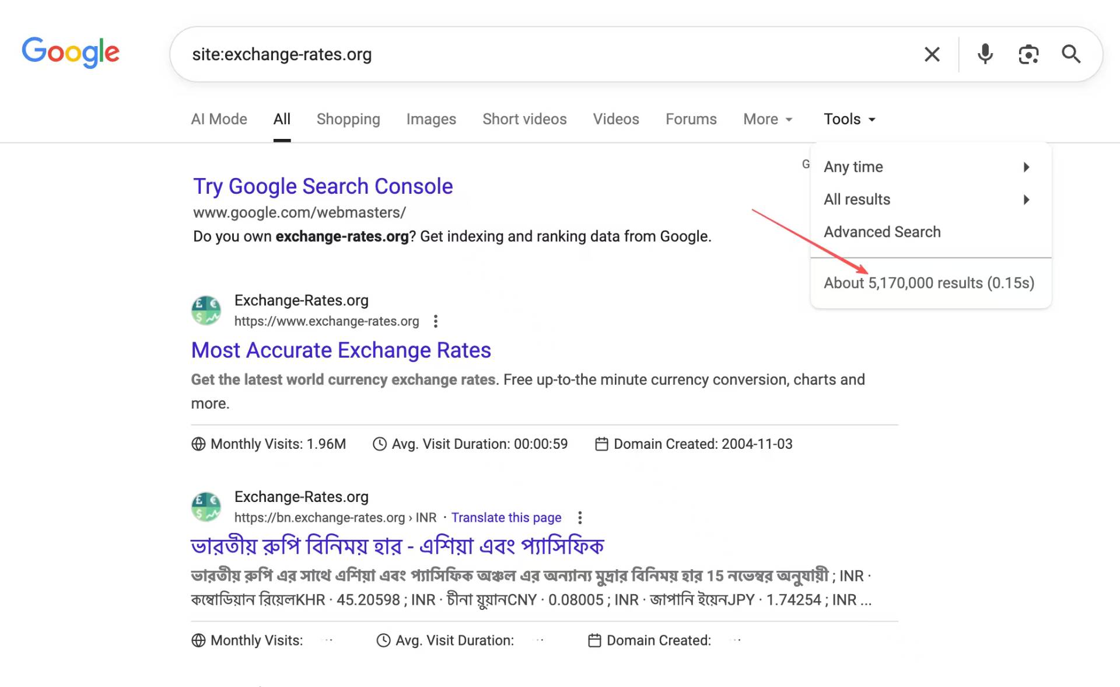Open the Images tab
Screen dimensions: 1120x687
(431, 119)
